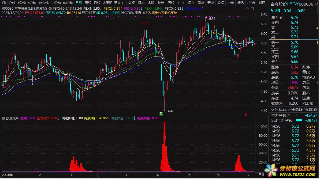Click the 同资 toolbar button
Viewport: 320px width, 179px height.
(201, 3)
